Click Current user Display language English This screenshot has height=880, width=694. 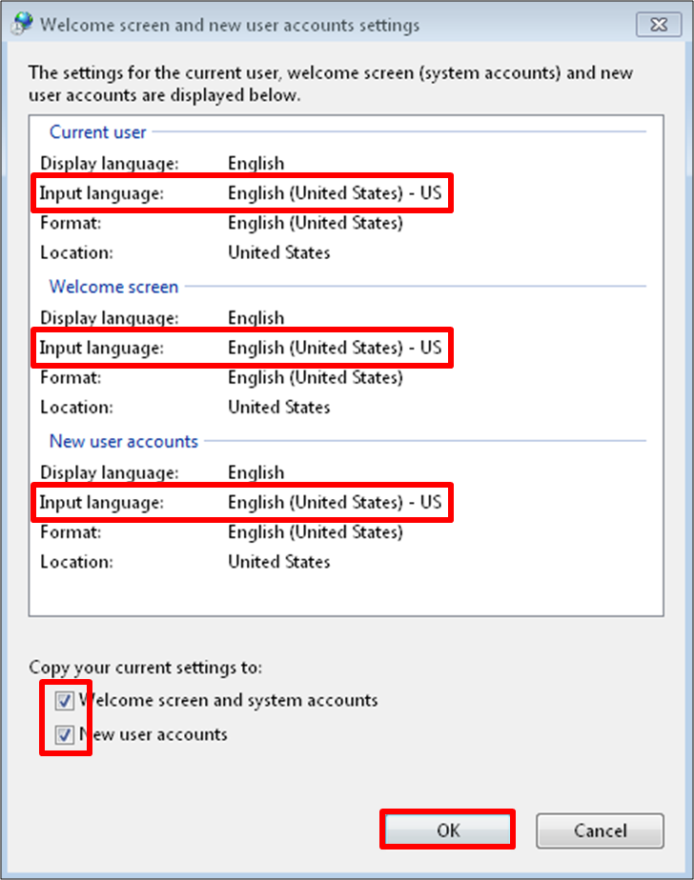[x=256, y=163]
